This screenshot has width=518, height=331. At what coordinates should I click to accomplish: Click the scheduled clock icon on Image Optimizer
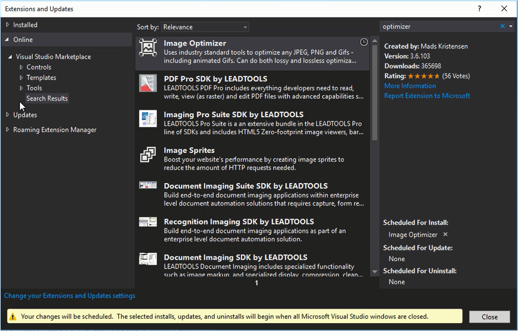(x=364, y=42)
